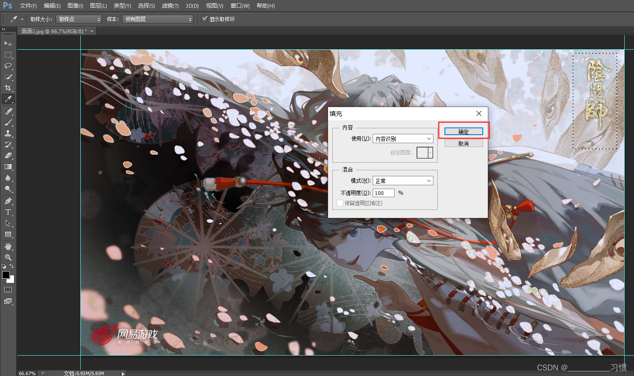Click the status bar preview icon
Screen dimensions: 634x376
click(x=42, y=373)
